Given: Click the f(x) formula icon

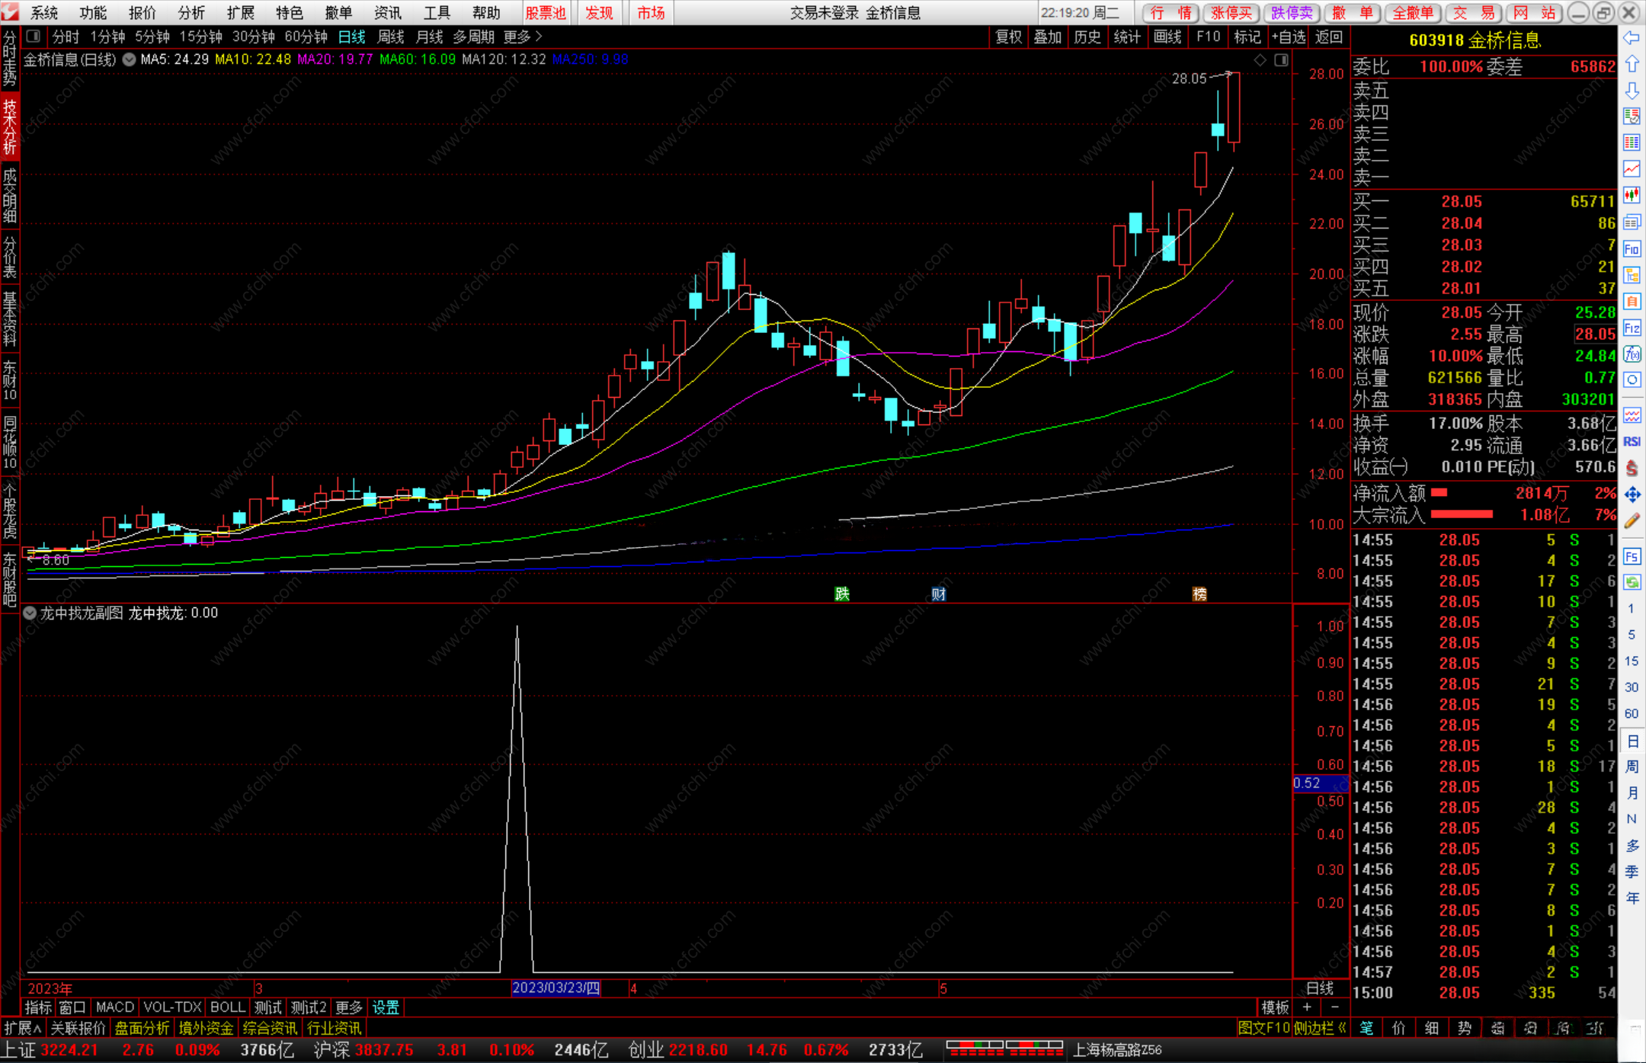Looking at the screenshot, I should (x=1632, y=354).
